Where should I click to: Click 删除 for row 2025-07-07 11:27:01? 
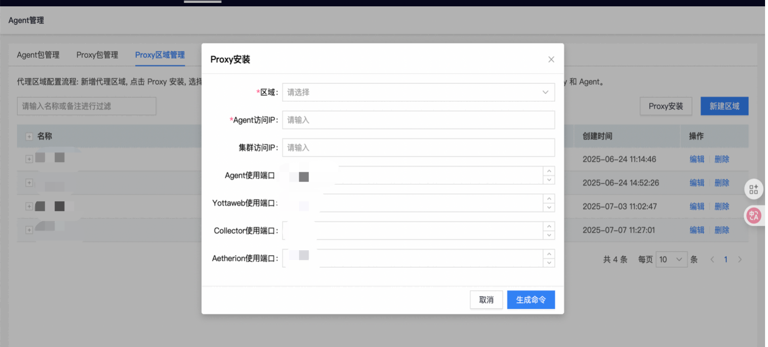click(x=722, y=230)
